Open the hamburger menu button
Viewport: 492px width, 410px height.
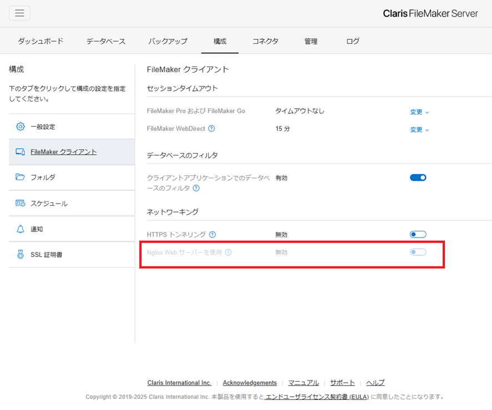[19, 13]
